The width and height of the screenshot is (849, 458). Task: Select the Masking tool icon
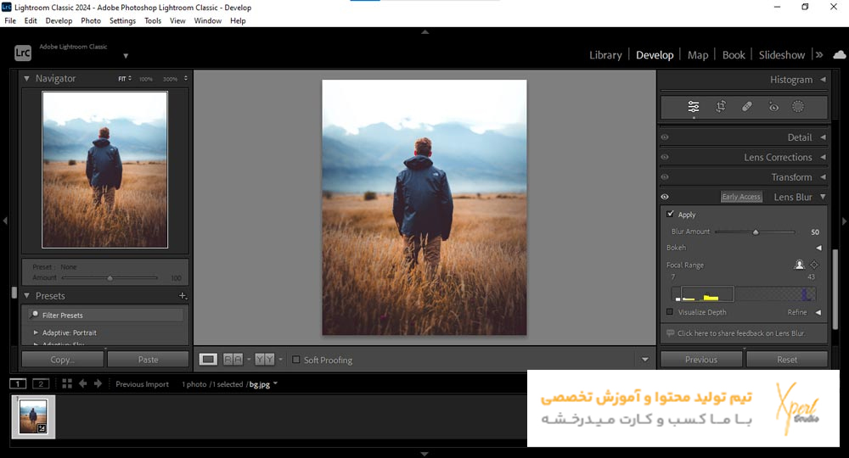click(x=798, y=107)
